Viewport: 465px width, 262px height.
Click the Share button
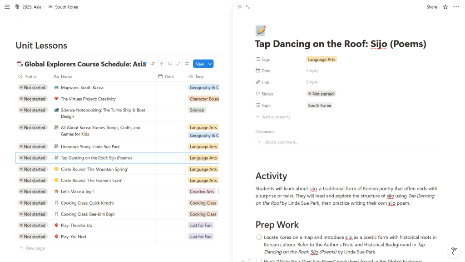pyautogui.click(x=431, y=7)
